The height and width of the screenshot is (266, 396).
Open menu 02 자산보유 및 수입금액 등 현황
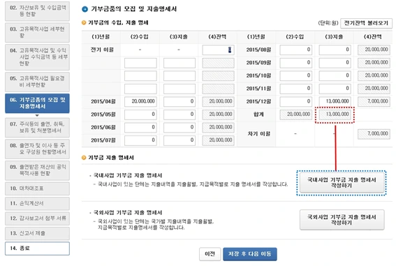(x=37, y=11)
